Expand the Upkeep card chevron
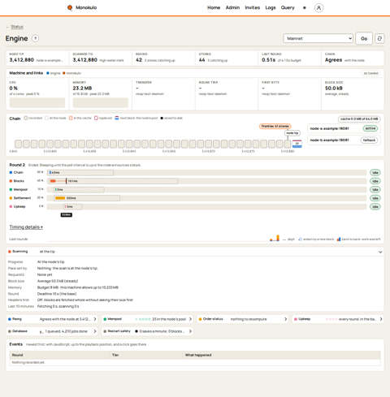Viewport: 390px width, 397px height. pyautogui.click(x=381, y=319)
